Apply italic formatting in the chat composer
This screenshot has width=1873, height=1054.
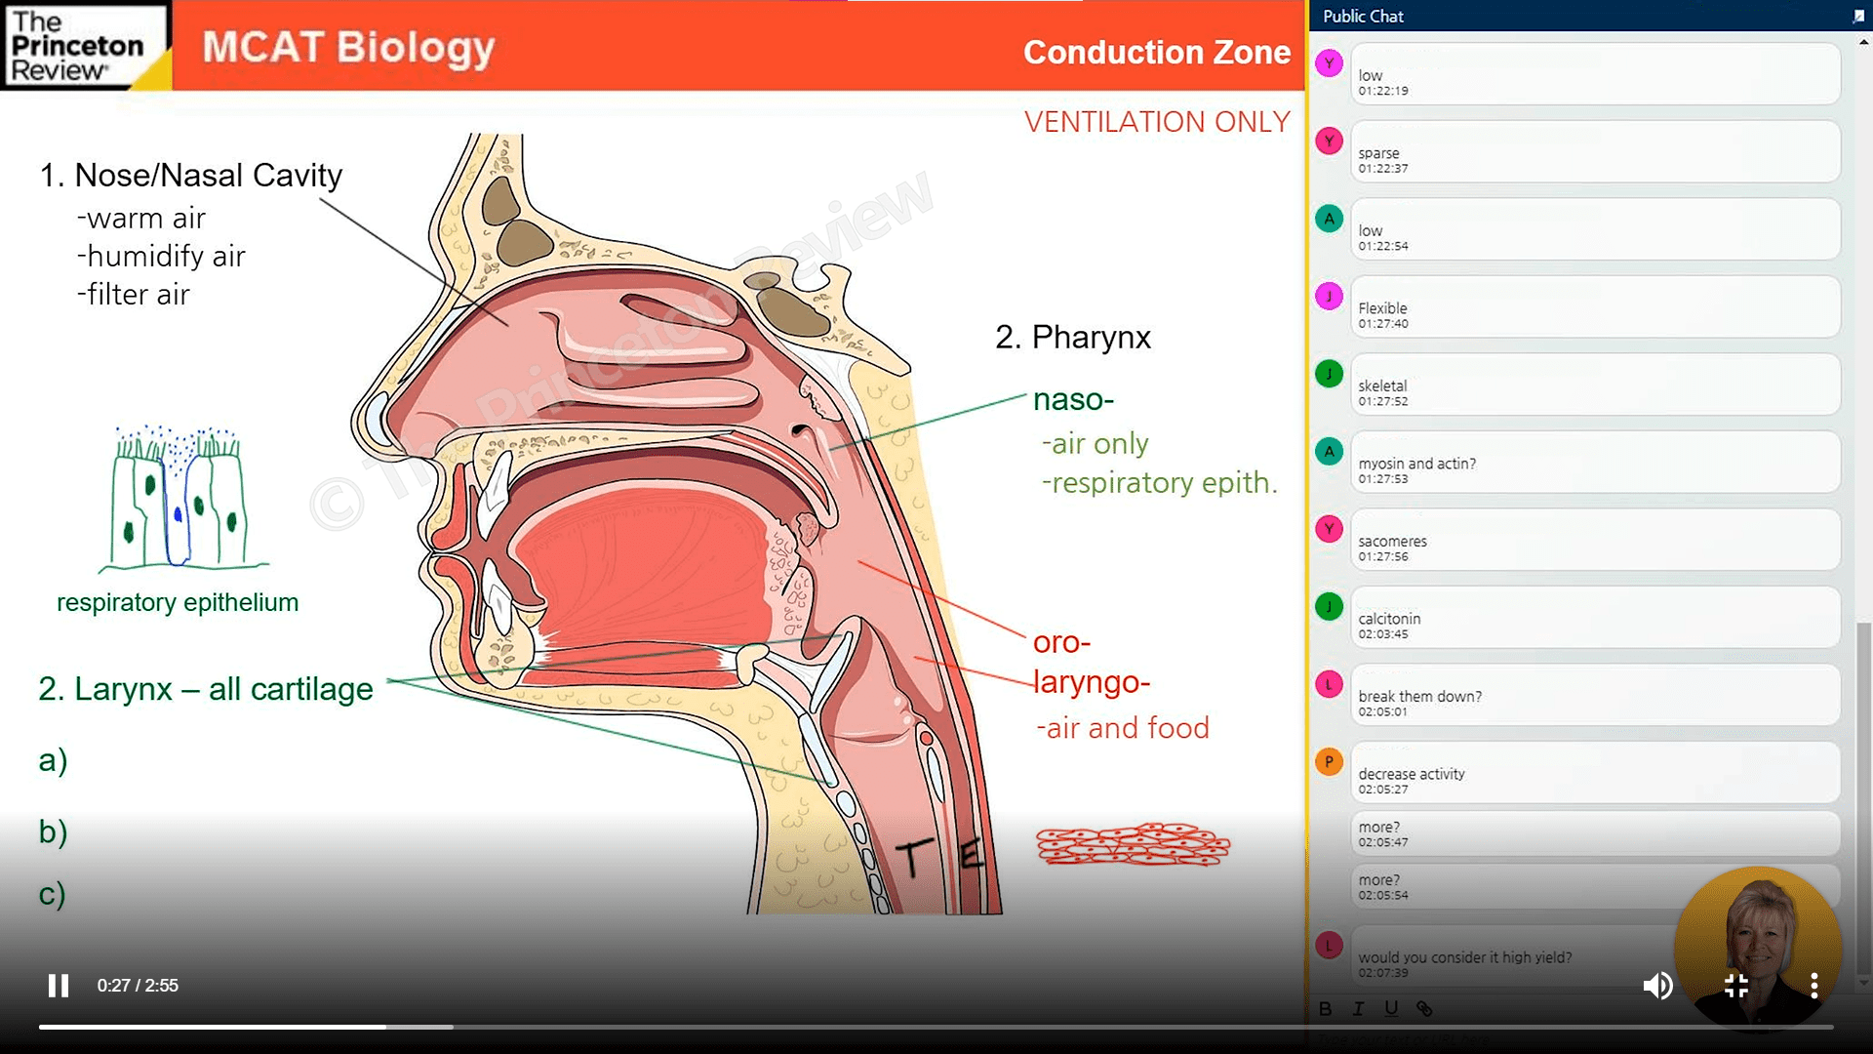click(1359, 1009)
